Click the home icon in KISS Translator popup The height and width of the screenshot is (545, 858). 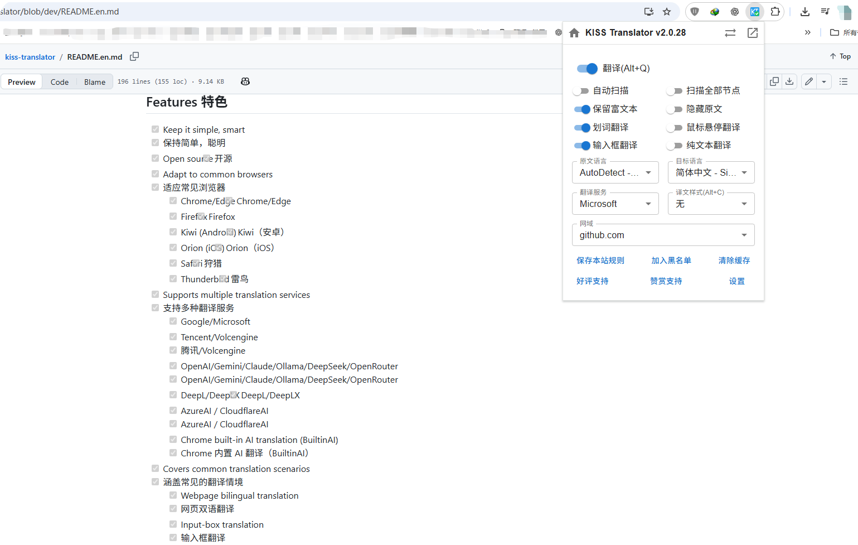tap(574, 33)
